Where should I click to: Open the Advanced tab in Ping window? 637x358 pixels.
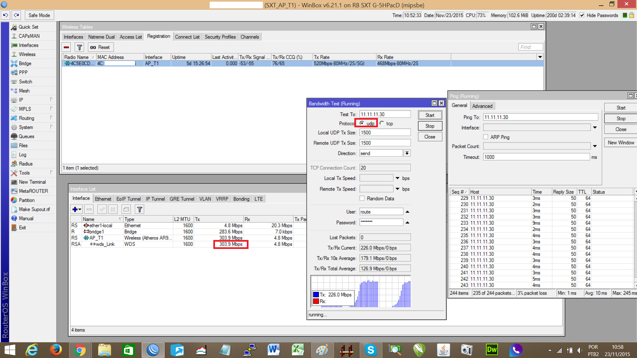pyautogui.click(x=482, y=106)
